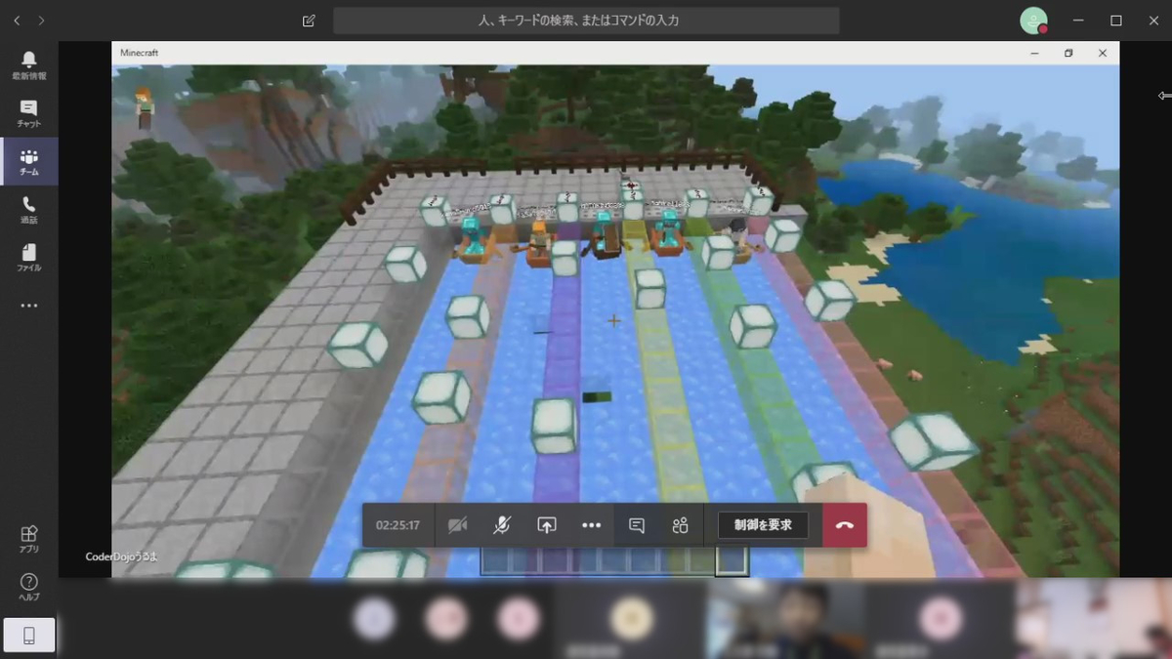Click the CoderDojo presenter name label

tap(121, 556)
